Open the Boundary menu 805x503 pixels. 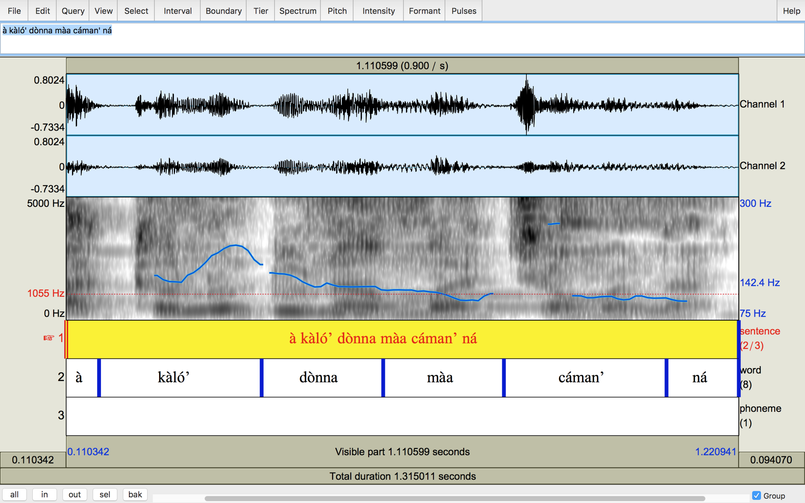(x=223, y=11)
